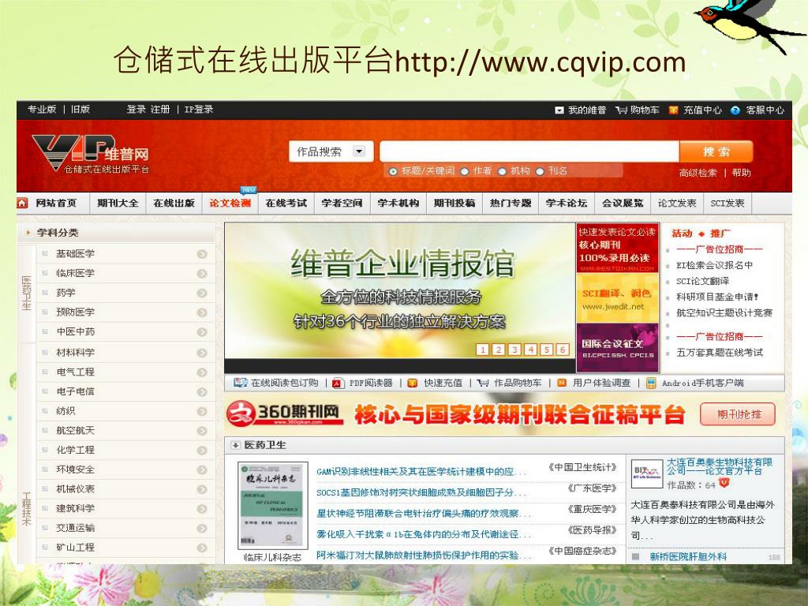Click the 客服中心 help icon
Screen dimensions: 808x606
coord(735,110)
